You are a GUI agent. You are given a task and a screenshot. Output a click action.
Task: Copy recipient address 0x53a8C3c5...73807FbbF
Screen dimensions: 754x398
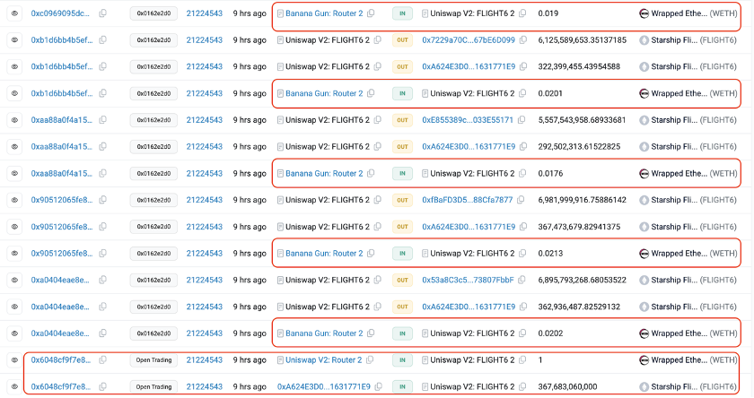coord(522,280)
